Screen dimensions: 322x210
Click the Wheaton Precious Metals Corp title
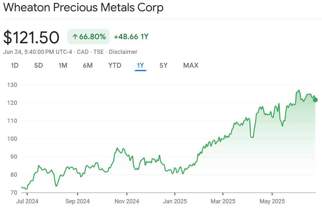[x=83, y=7]
